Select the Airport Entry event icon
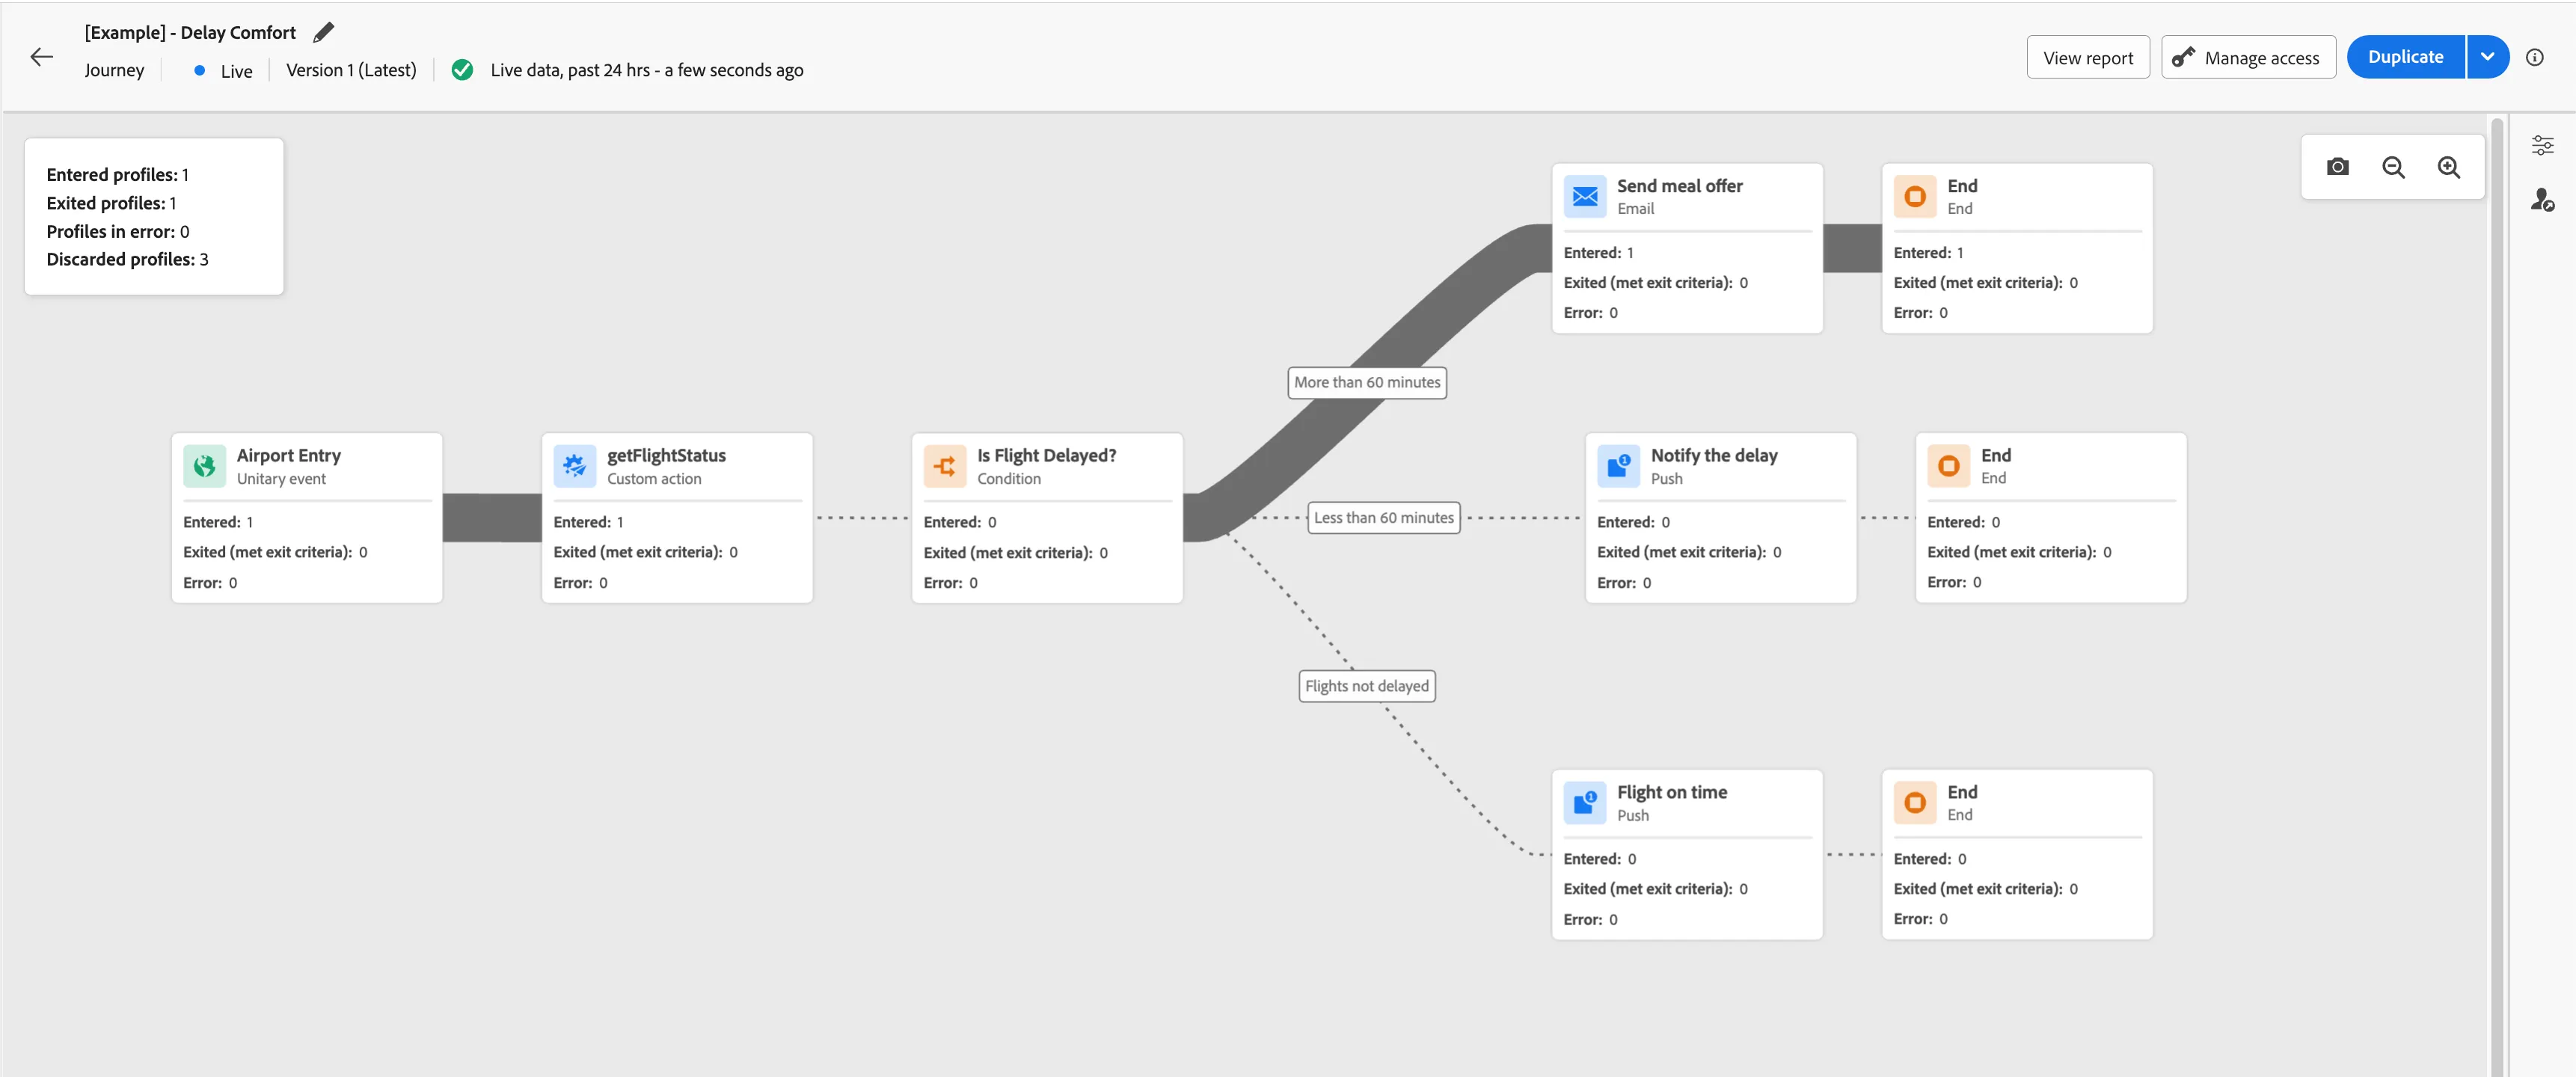The height and width of the screenshot is (1077, 2576). [204, 466]
